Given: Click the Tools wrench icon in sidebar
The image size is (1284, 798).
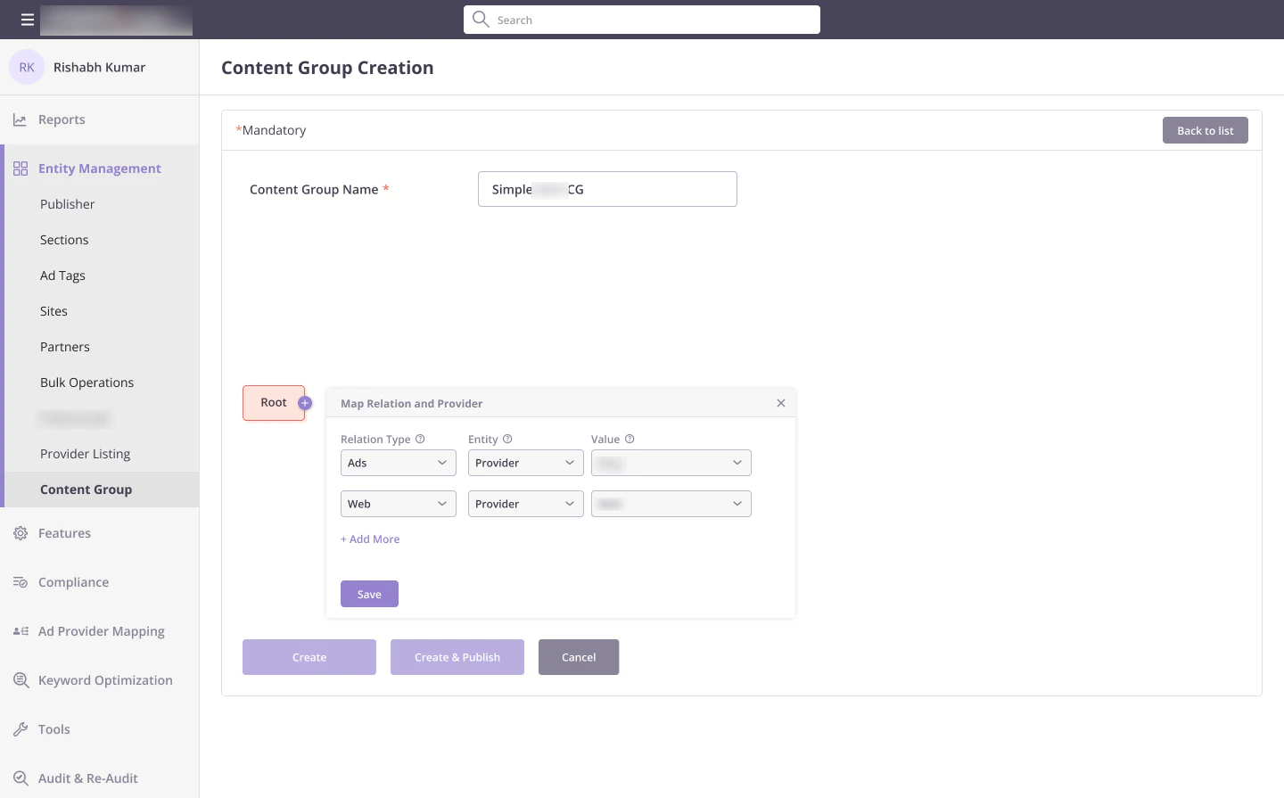Looking at the screenshot, I should pyautogui.click(x=21, y=729).
